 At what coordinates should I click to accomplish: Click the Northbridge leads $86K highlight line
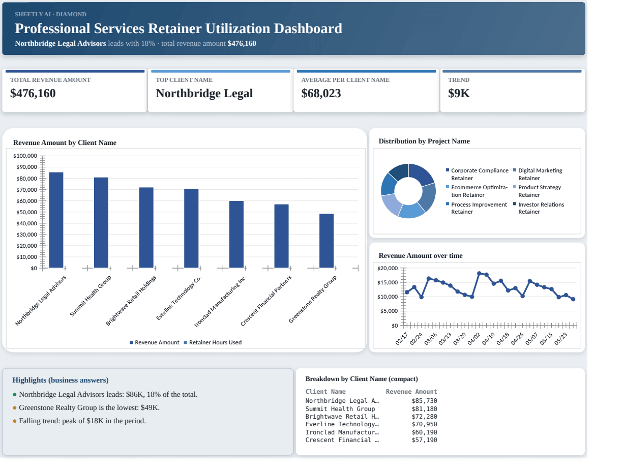tap(105, 394)
